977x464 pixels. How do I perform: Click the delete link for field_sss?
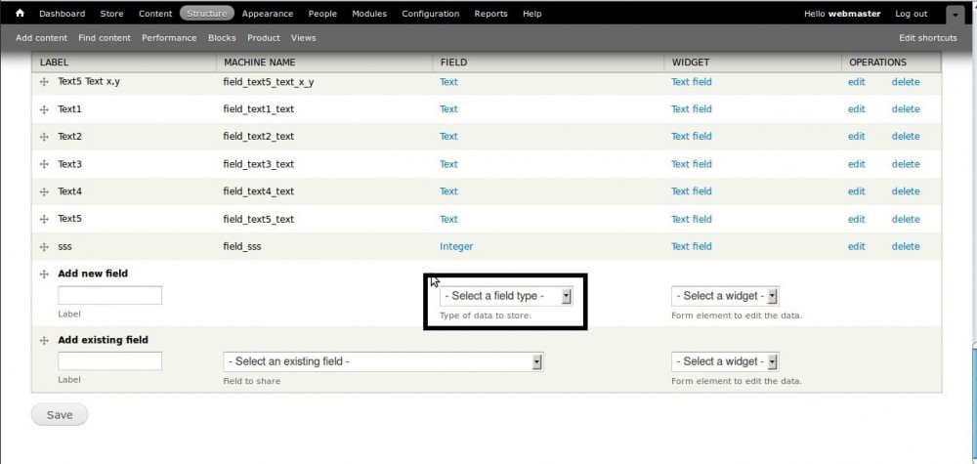point(905,246)
